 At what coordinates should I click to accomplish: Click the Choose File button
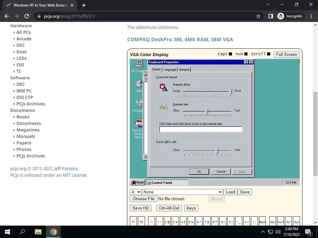tap(143, 199)
